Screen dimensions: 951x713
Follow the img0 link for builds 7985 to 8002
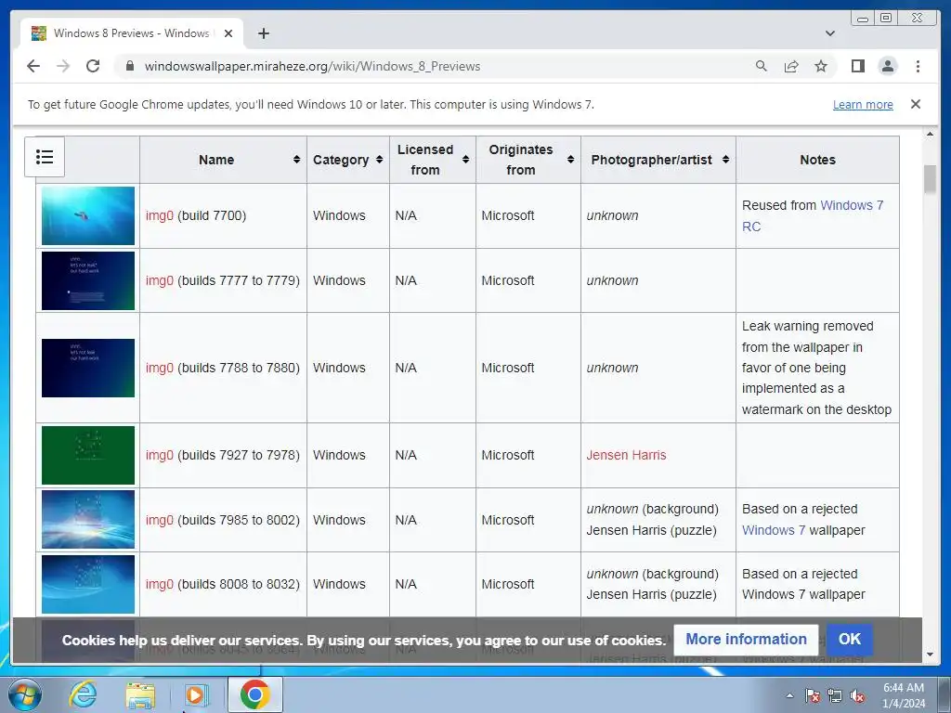(160, 520)
